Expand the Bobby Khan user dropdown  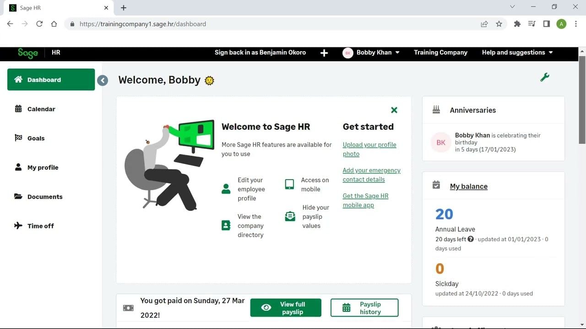(x=378, y=53)
